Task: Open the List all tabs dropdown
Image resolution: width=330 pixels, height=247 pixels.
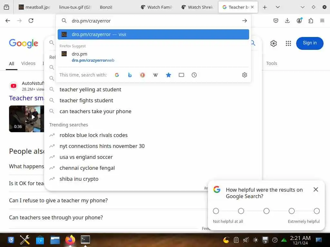Action: [277, 7]
